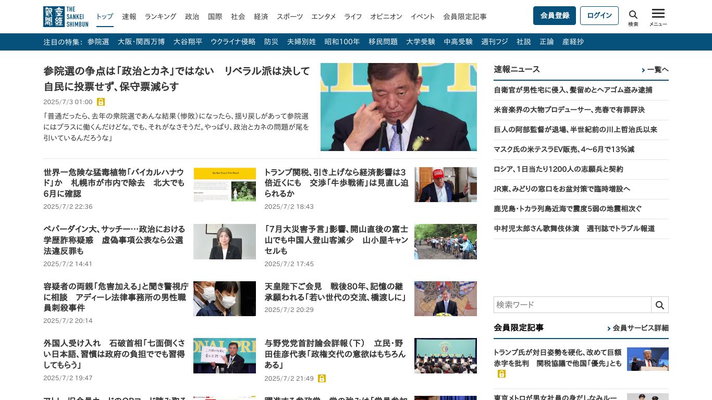
Task: Open the 富士山 climbers article thumbnail
Action: tap(446, 242)
